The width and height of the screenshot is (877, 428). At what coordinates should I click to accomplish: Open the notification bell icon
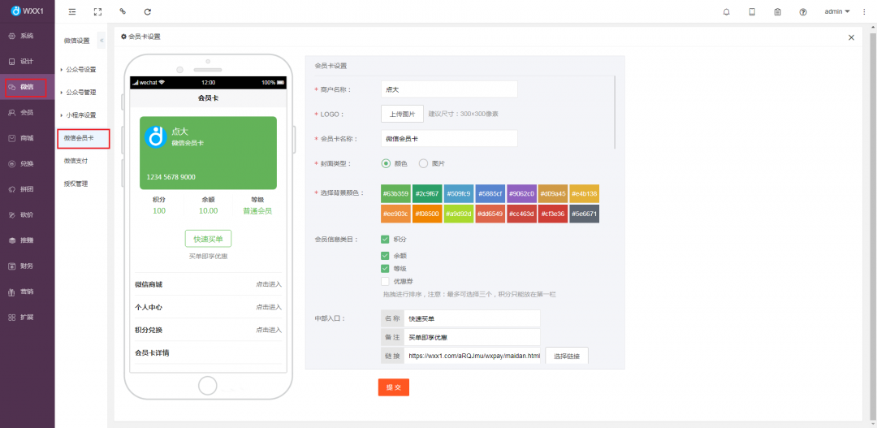[x=726, y=12]
